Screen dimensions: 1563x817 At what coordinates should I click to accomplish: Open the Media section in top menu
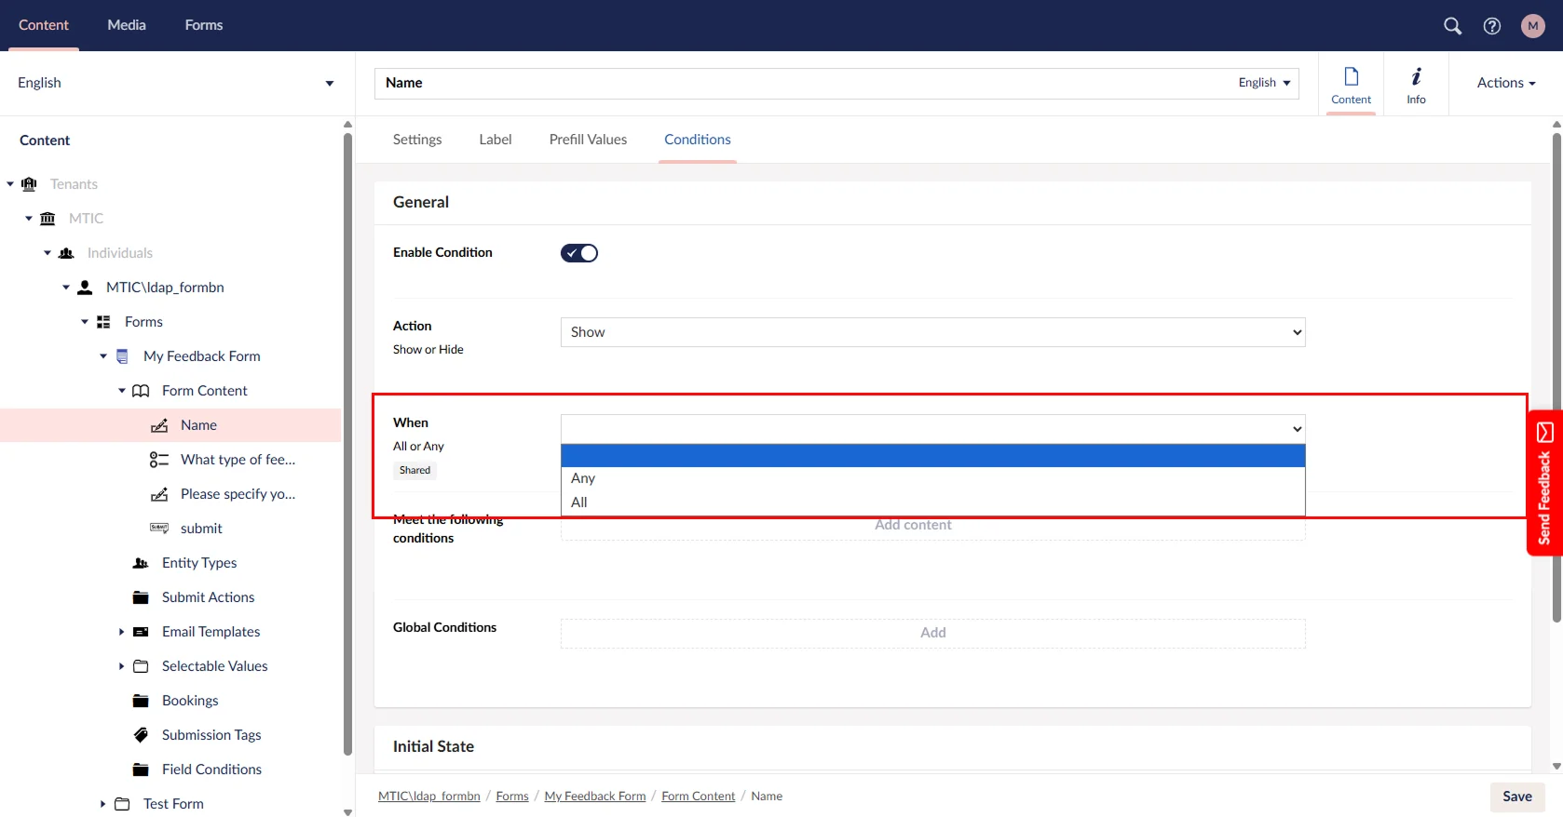click(127, 25)
